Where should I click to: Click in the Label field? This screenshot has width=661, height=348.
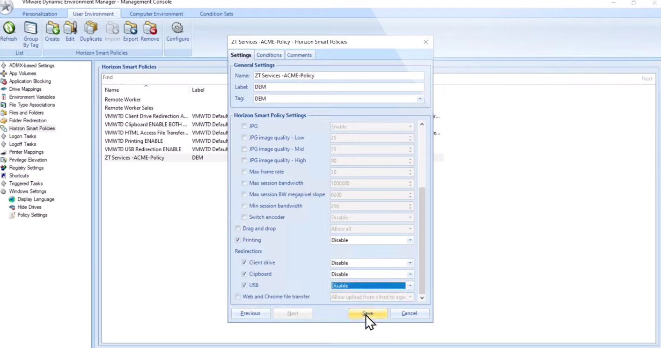338,87
